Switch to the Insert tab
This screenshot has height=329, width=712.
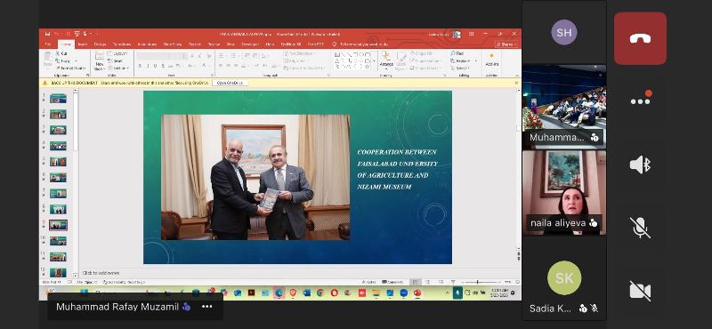82,44
